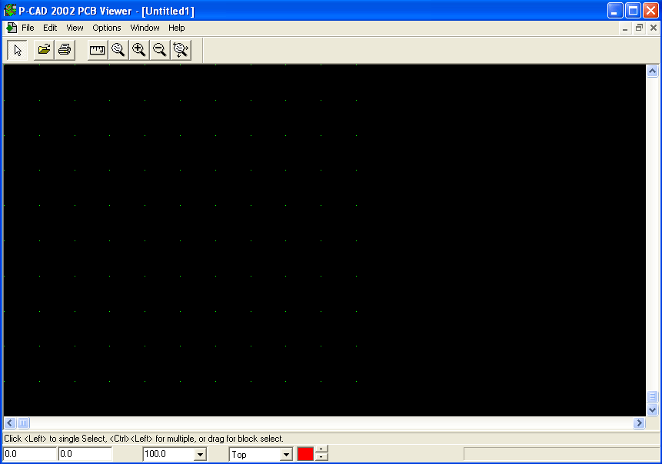Restore the Untitled1 document window

point(639,28)
